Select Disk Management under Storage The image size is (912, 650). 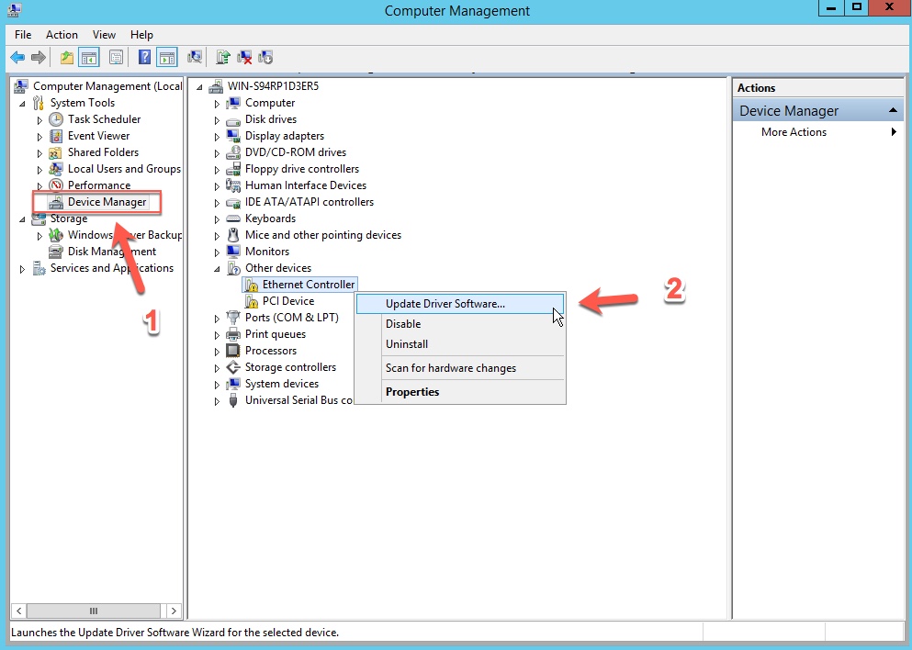tap(112, 252)
